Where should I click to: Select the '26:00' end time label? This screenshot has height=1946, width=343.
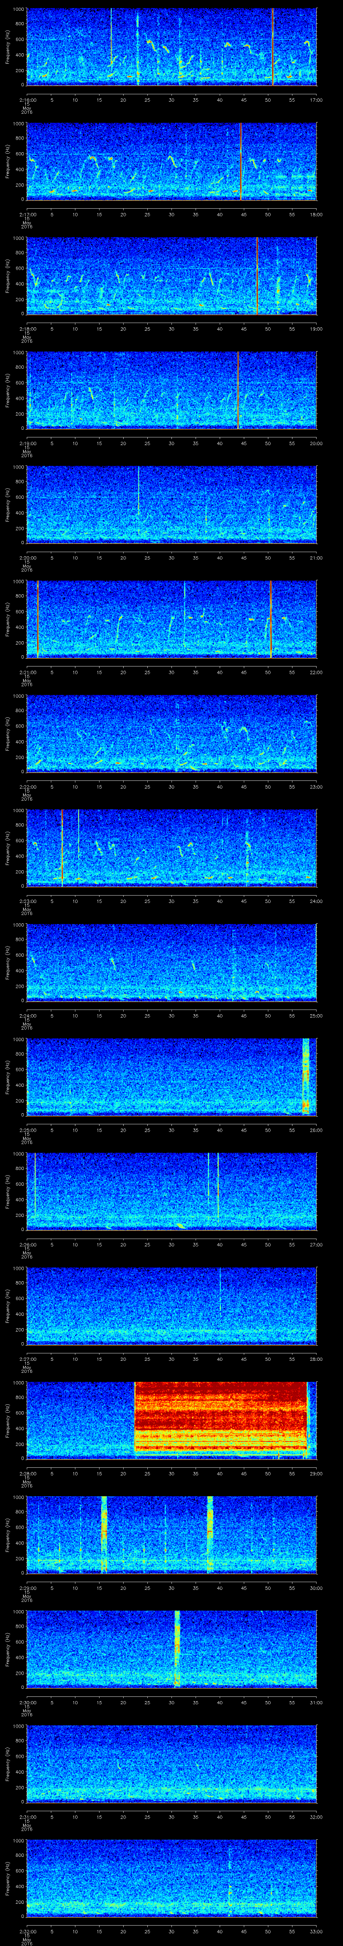click(316, 1130)
